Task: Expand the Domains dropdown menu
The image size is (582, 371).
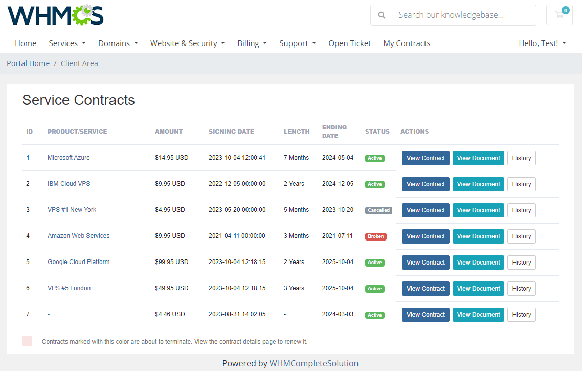Action: (x=118, y=43)
